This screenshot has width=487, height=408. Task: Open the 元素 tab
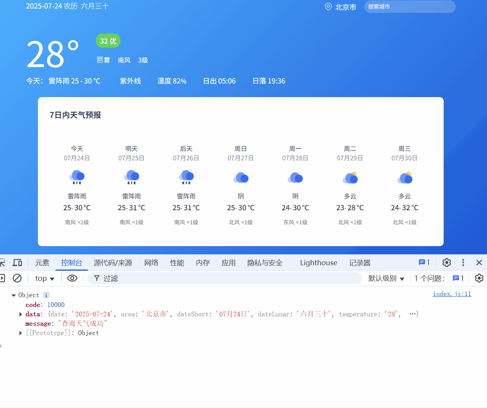click(x=42, y=263)
